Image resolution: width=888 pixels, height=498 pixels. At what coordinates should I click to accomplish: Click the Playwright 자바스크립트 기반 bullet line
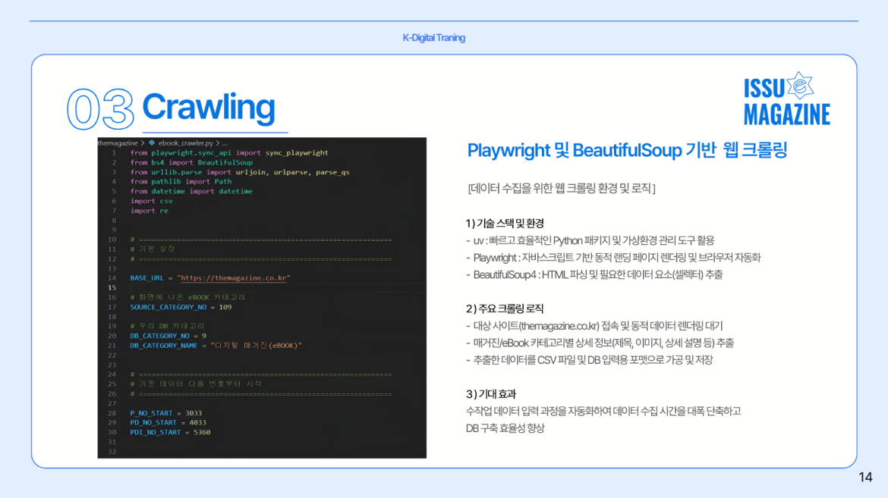point(613,258)
